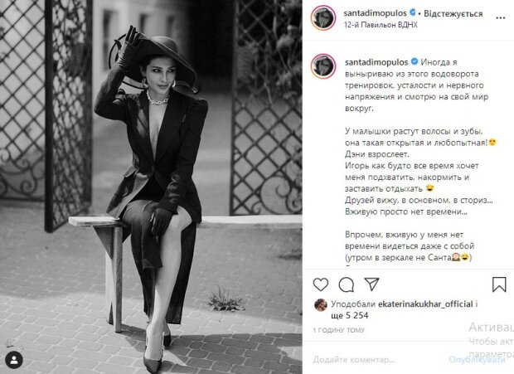The width and height of the screenshot is (514, 374).
Task: Open santadimopulos username in the caption
Action: pos(376,62)
